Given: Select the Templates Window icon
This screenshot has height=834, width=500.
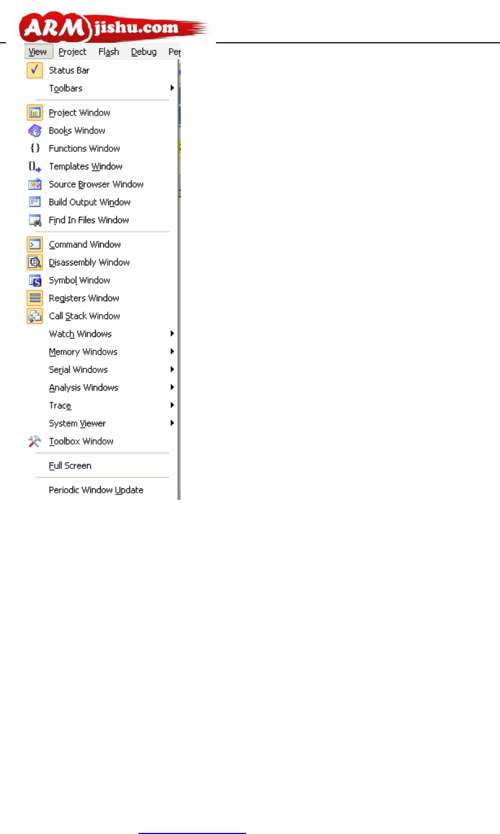Looking at the screenshot, I should click(35, 167).
